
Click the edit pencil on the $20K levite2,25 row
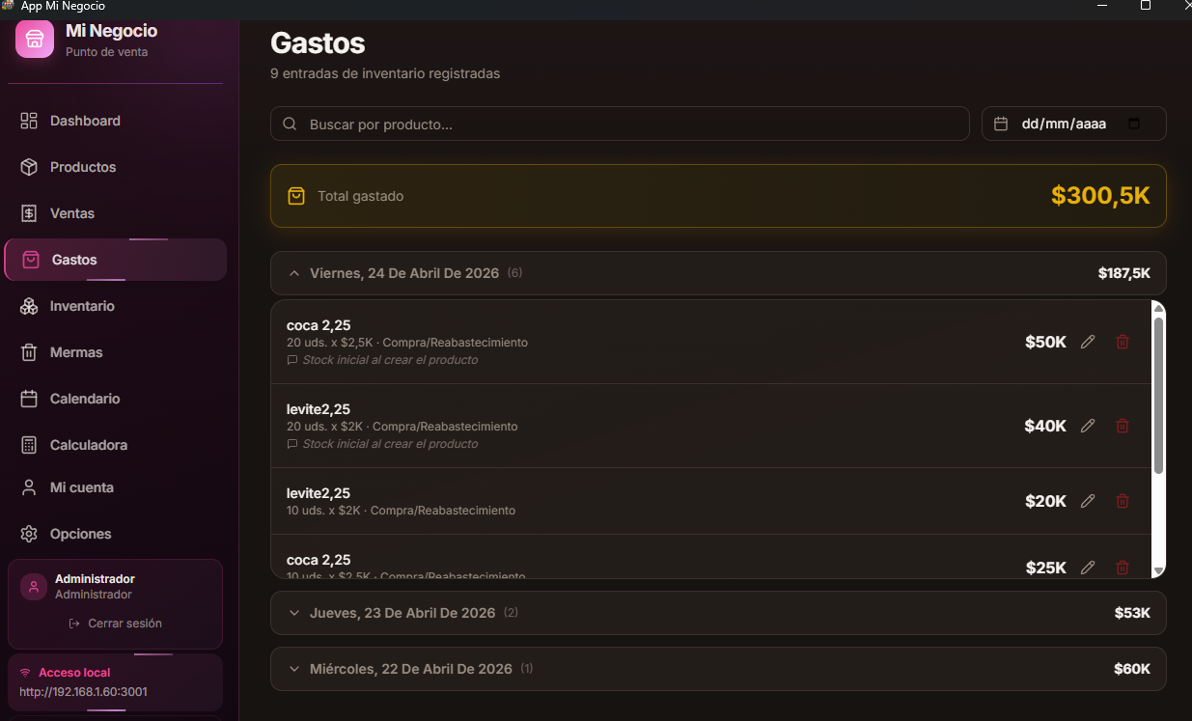(x=1088, y=501)
